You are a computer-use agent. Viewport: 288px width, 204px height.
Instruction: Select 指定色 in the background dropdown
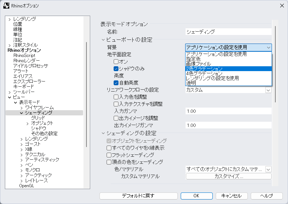click(228, 59)
